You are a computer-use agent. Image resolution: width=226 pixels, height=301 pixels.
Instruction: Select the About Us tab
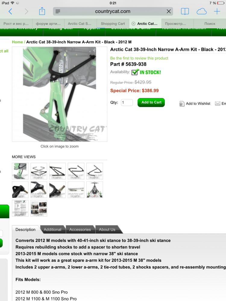(x=107, y=229)
